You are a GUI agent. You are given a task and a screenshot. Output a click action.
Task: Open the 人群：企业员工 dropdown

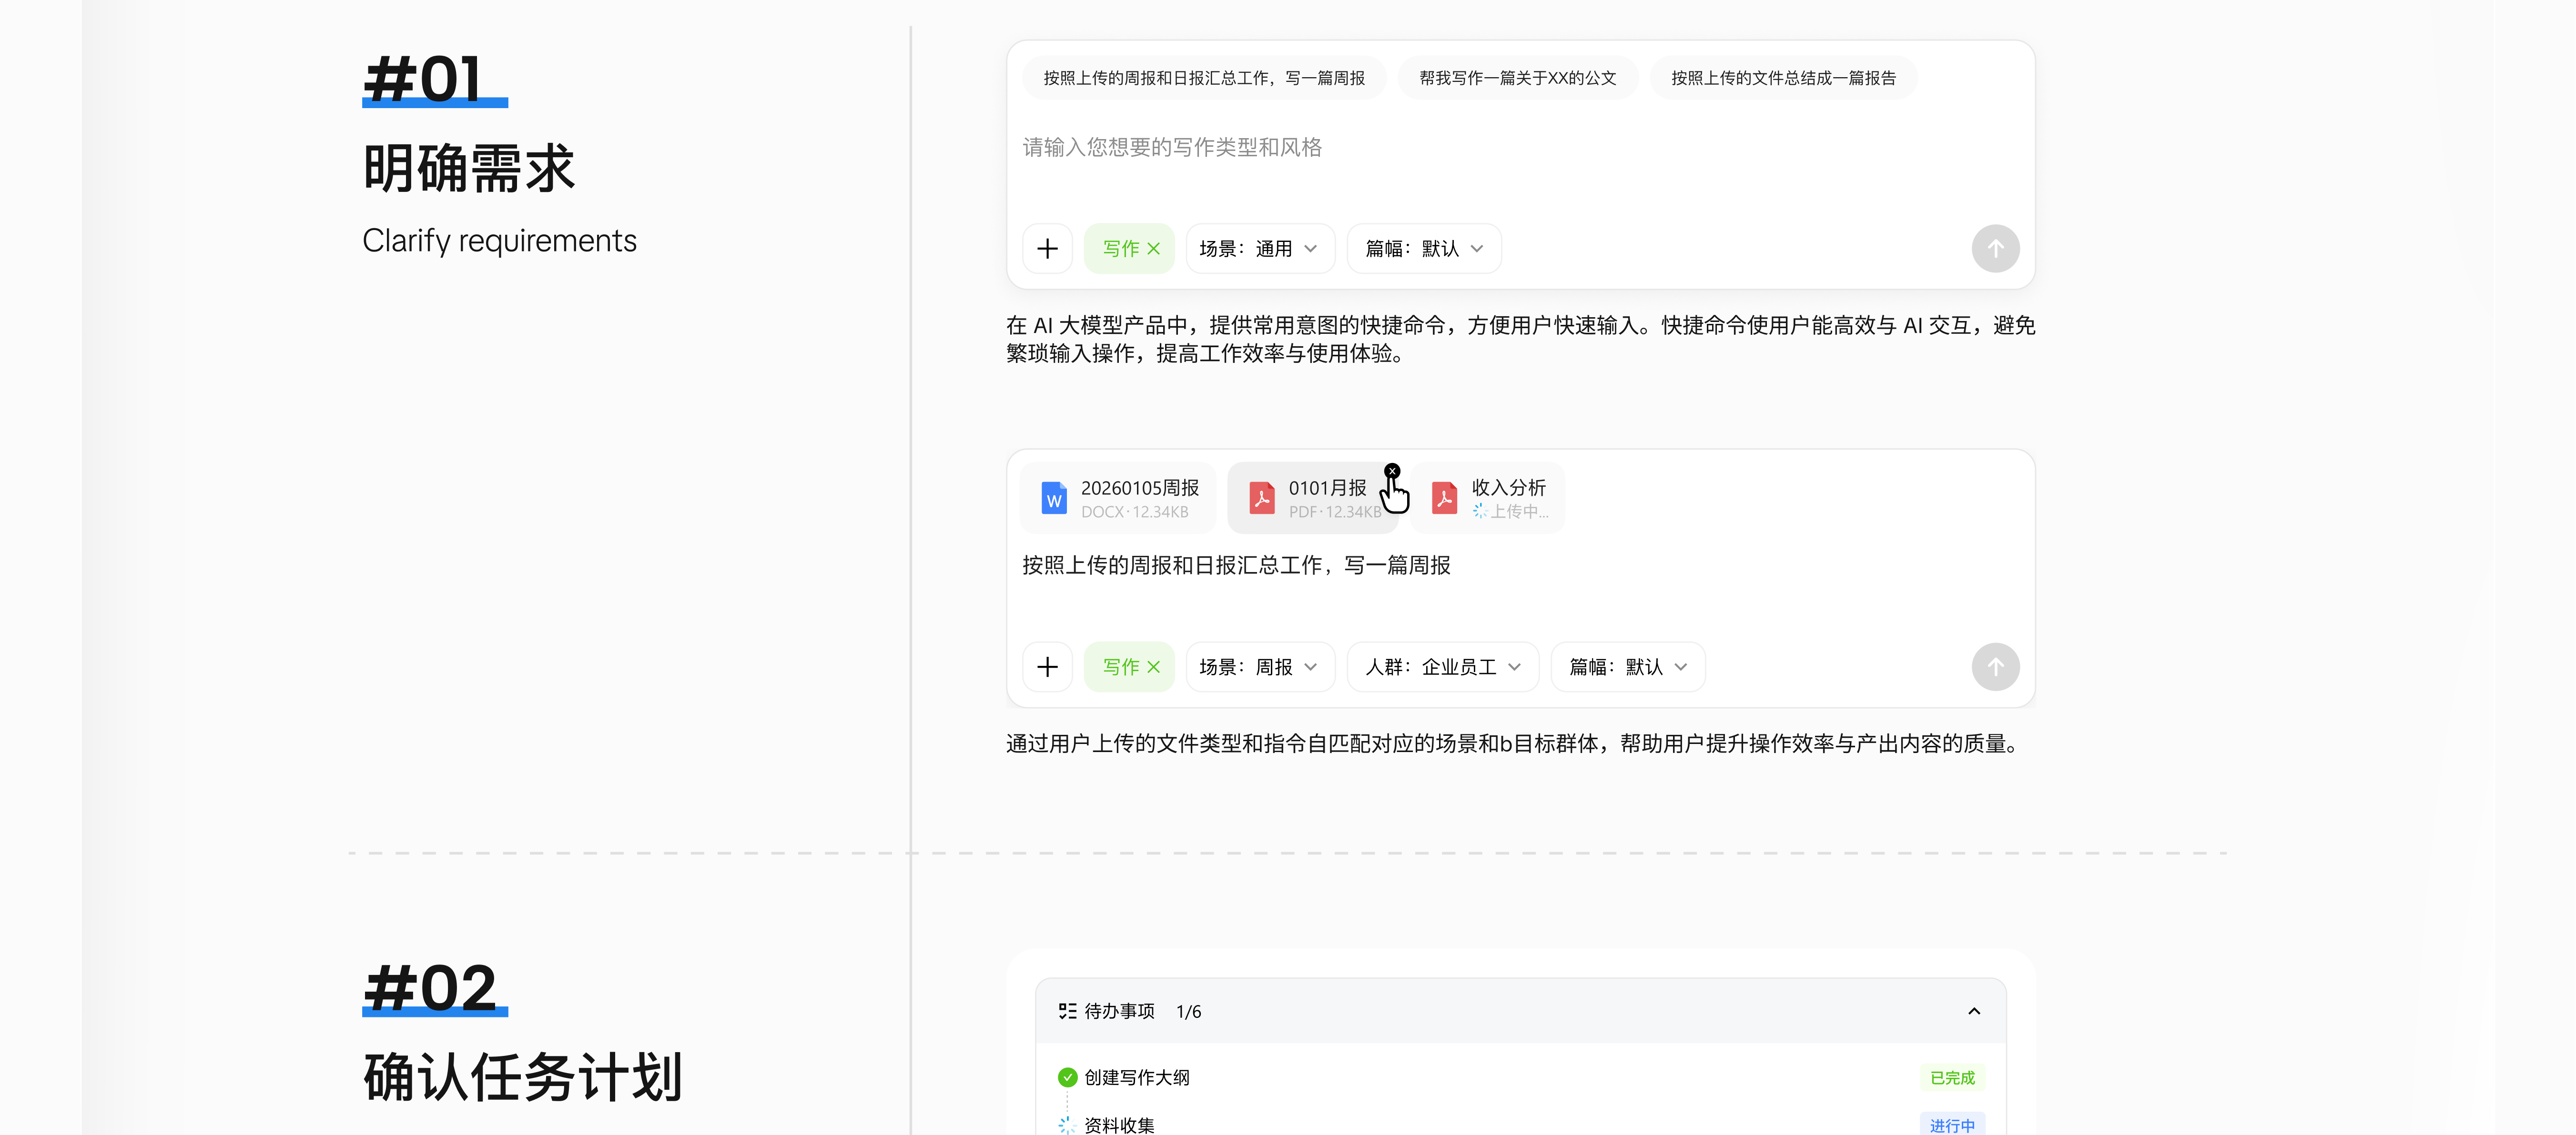(x=1442, y=667)
